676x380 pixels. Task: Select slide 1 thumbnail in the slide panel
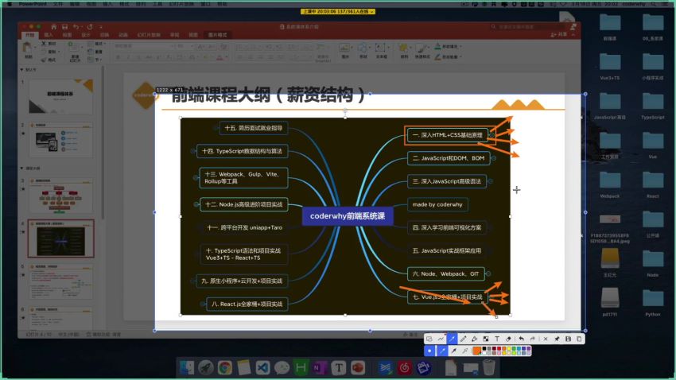(61, 95)
